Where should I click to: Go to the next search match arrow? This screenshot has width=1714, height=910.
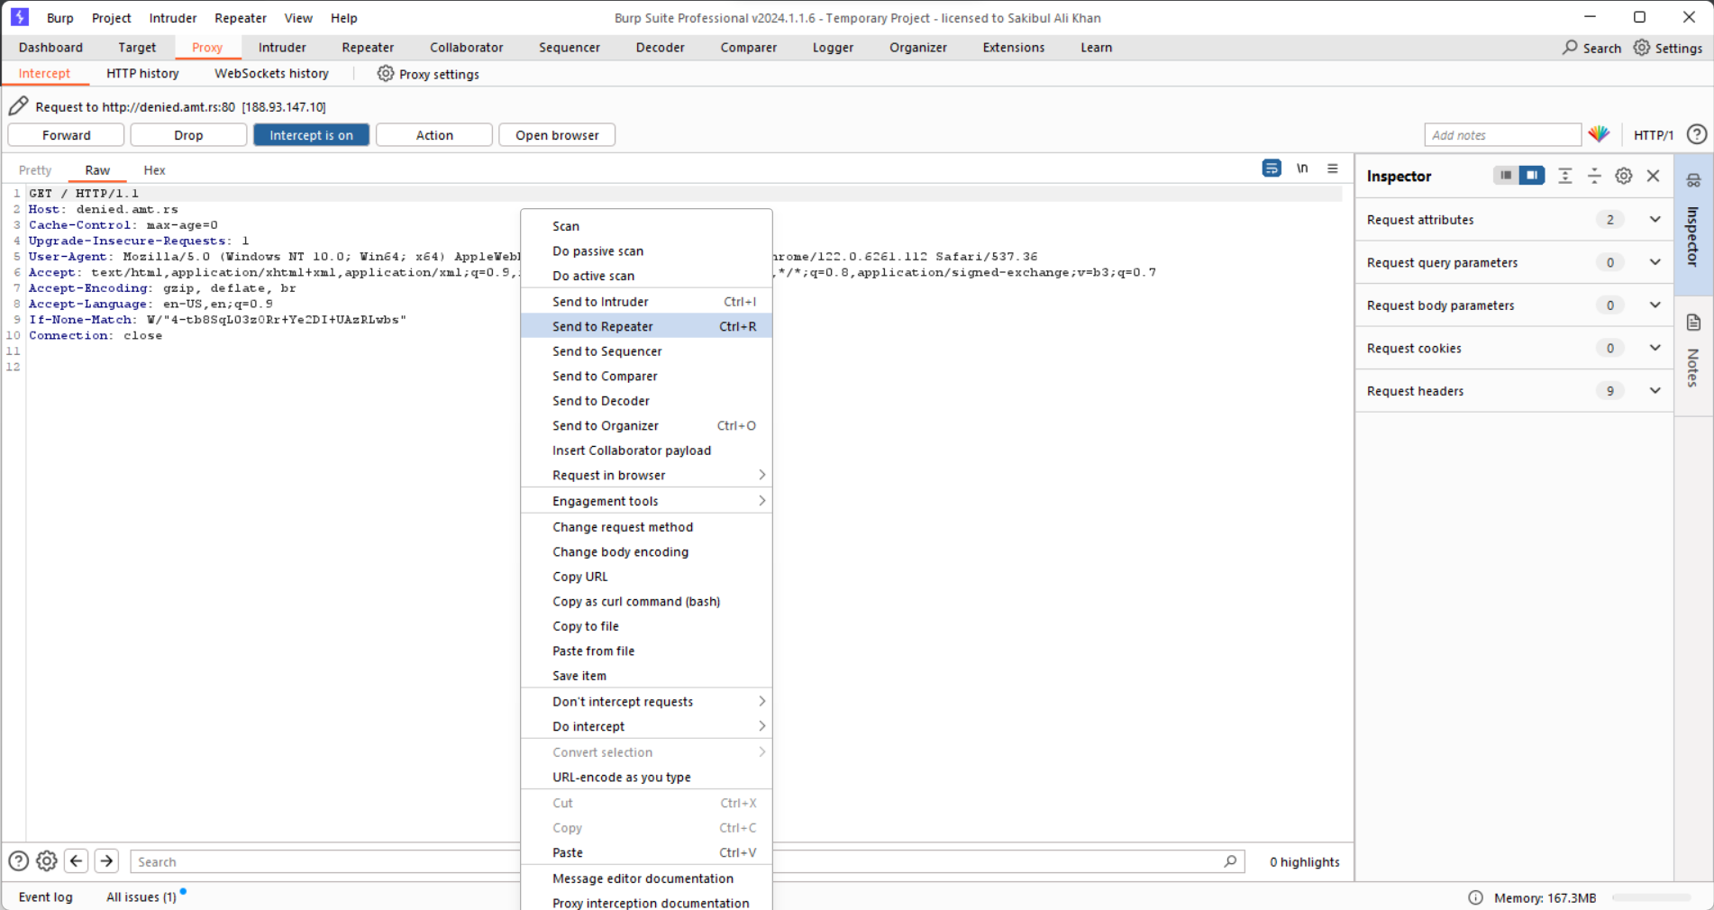106,861
